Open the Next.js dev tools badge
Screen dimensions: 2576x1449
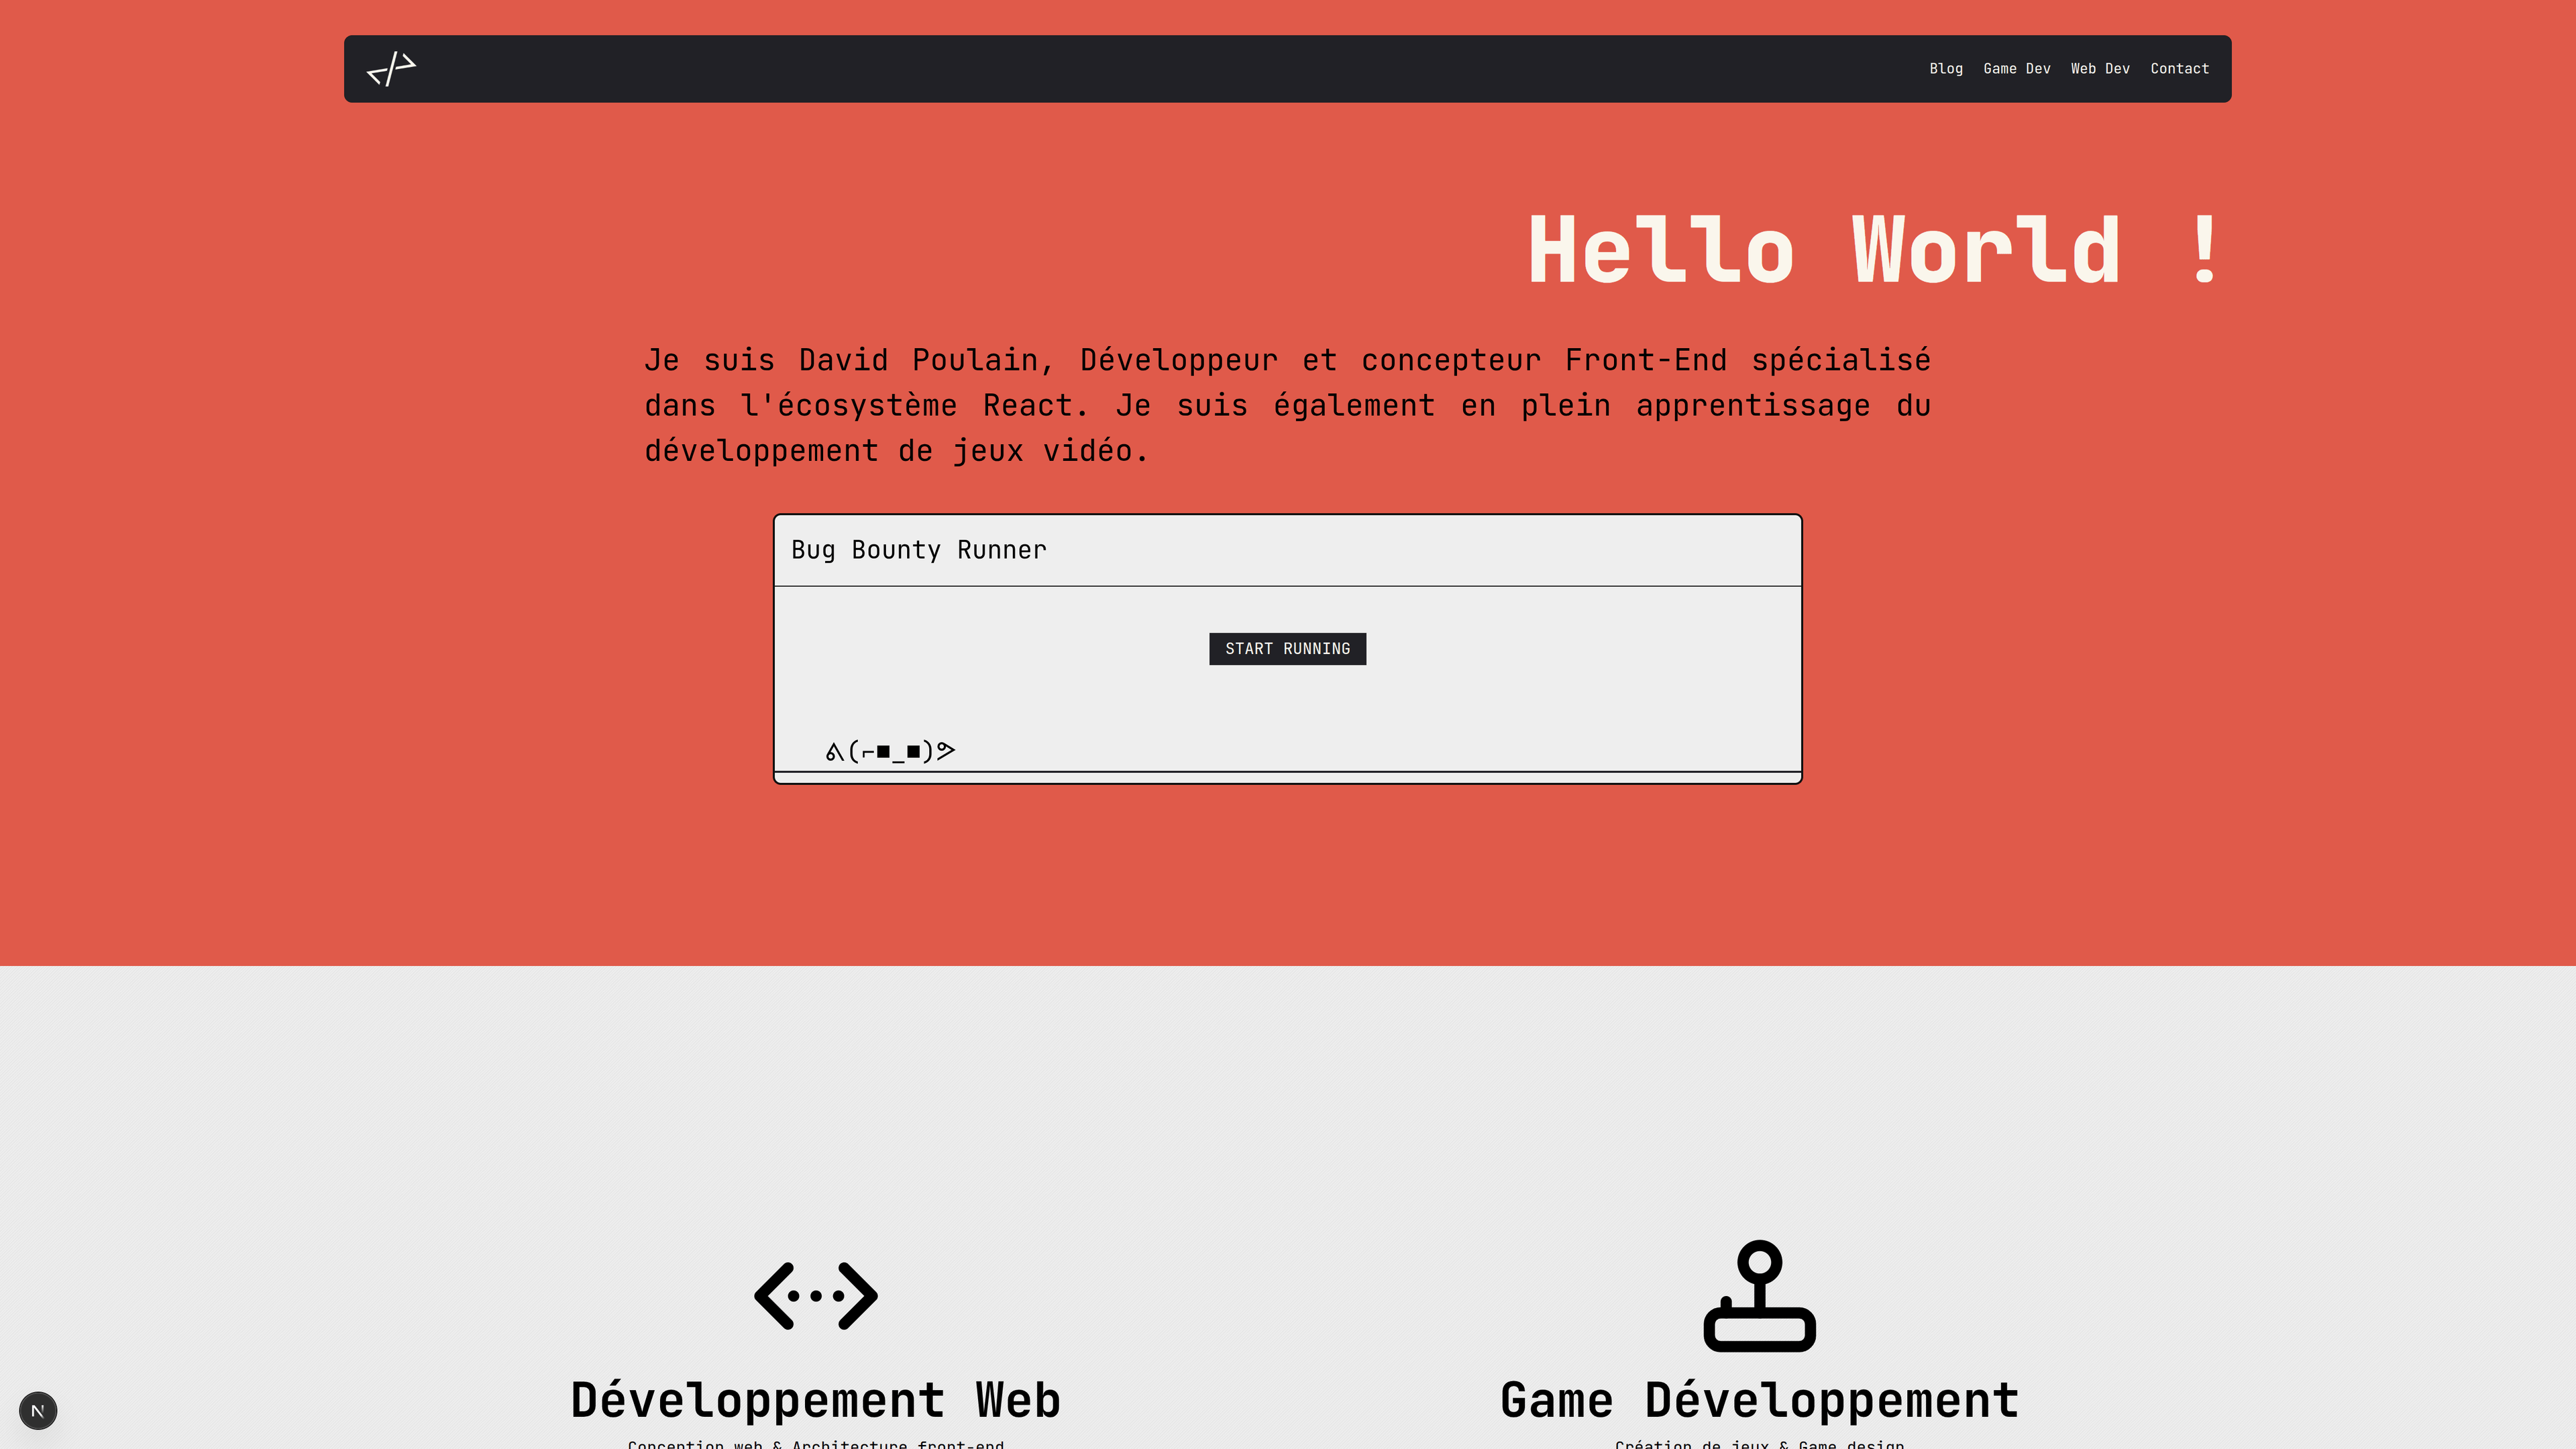point(38,1410)
